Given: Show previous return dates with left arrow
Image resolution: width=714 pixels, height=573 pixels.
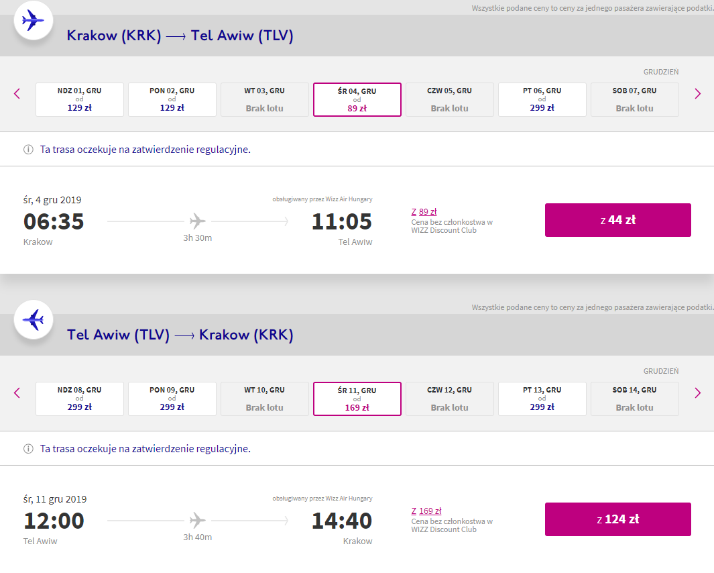Looking at the screenshot, I should click(17, 393).
